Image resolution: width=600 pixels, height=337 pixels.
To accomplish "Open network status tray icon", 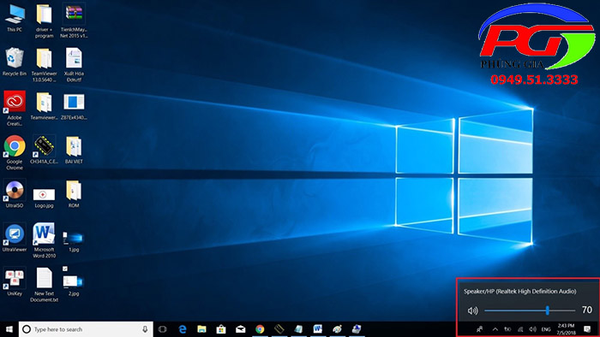I will click(x=520, y=329).
